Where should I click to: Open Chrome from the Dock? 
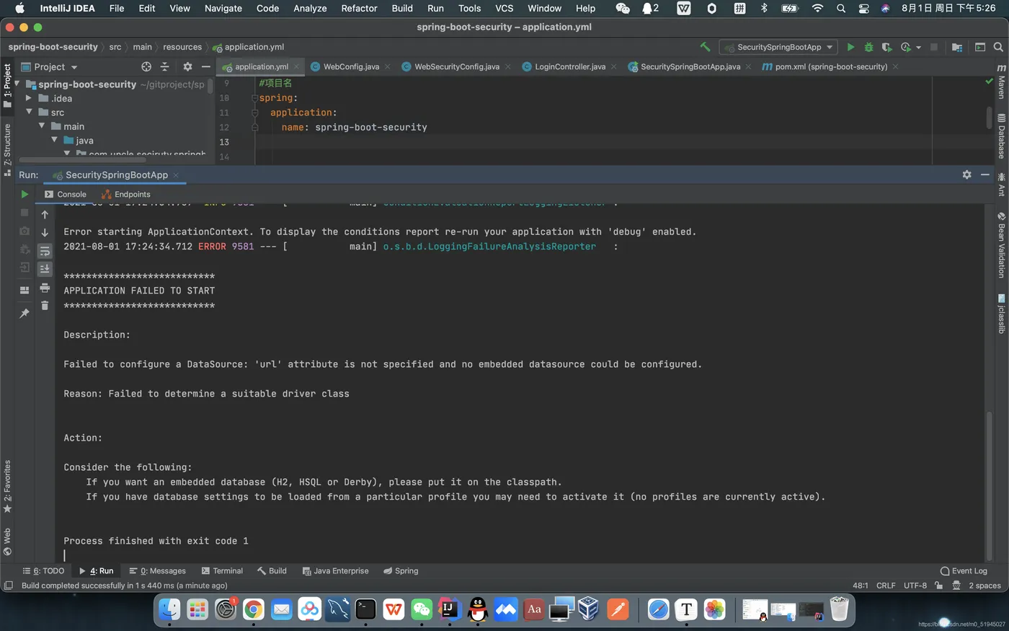point(253,610)
